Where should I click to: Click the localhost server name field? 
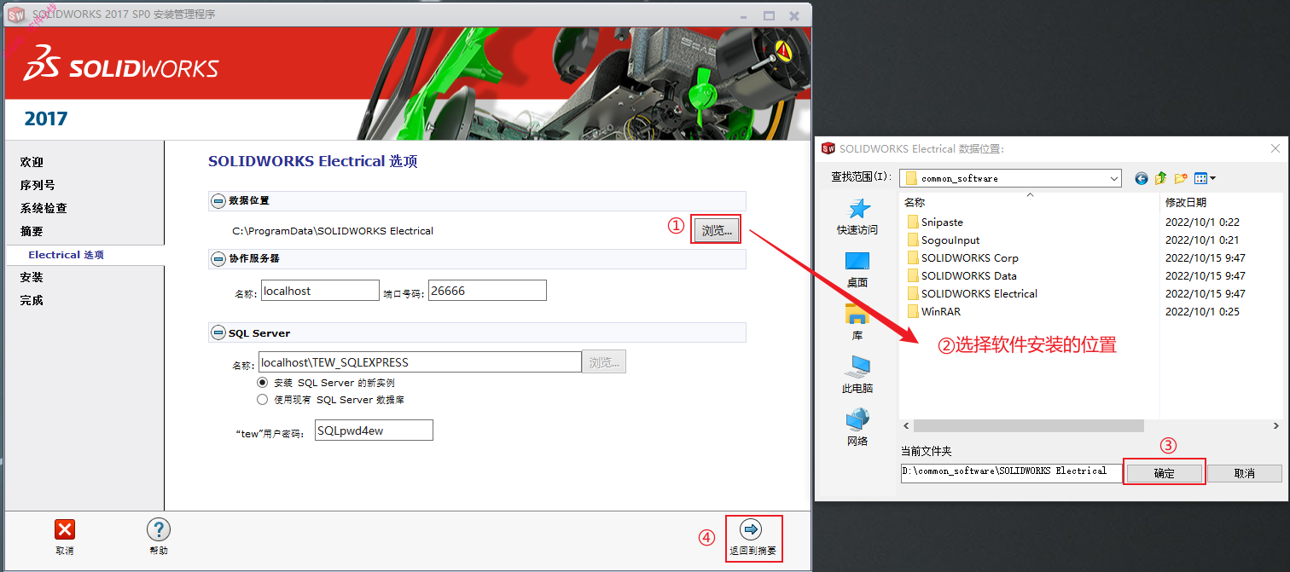320,291
